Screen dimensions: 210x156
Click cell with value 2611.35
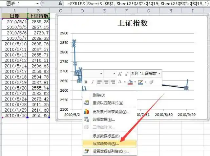39,104
